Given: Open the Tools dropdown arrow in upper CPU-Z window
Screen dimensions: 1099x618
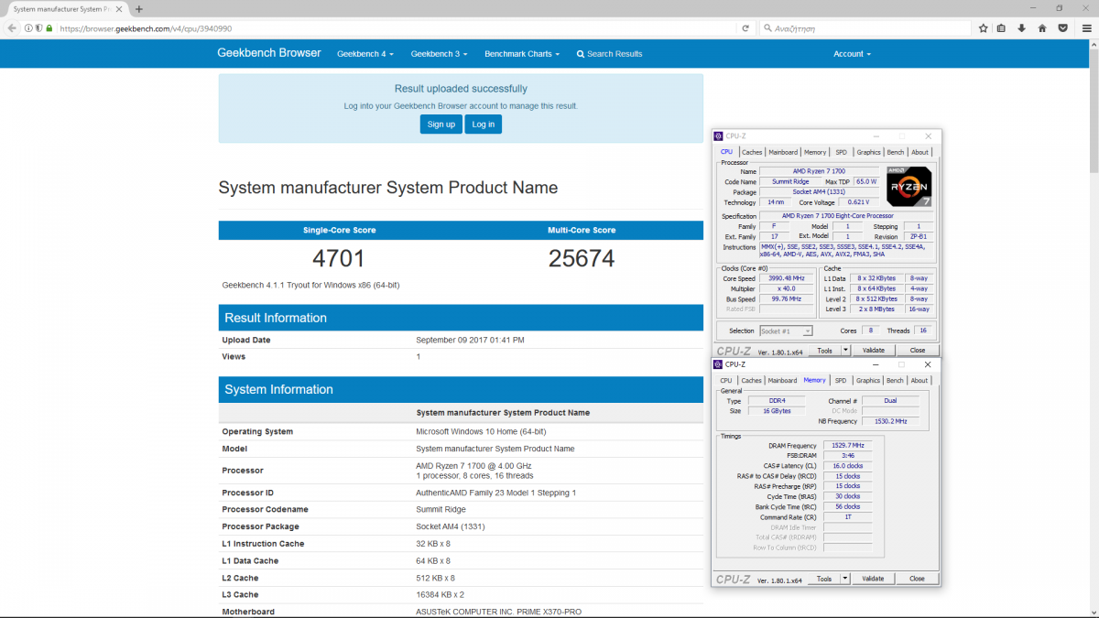Looking at the screenshot, I should tap(844, 350).
